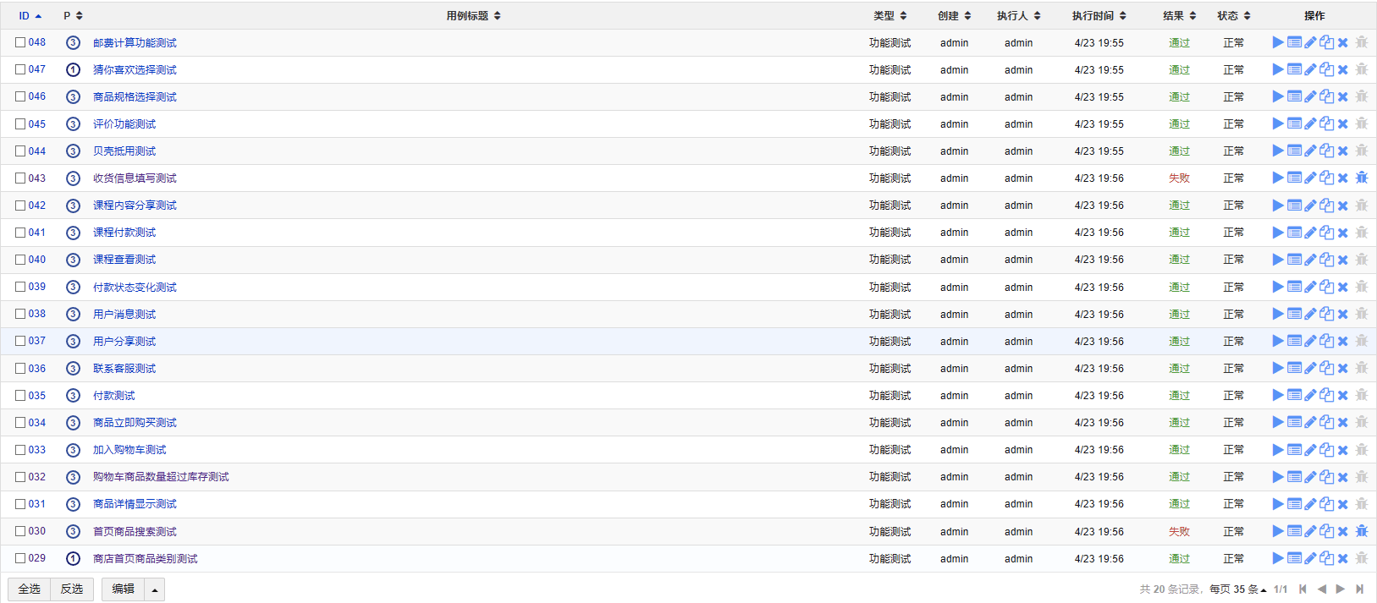The image size is (1377, 603).
Task: Select the checkbox for case 035
Action: pyautogui.click(x=20, y=395)
